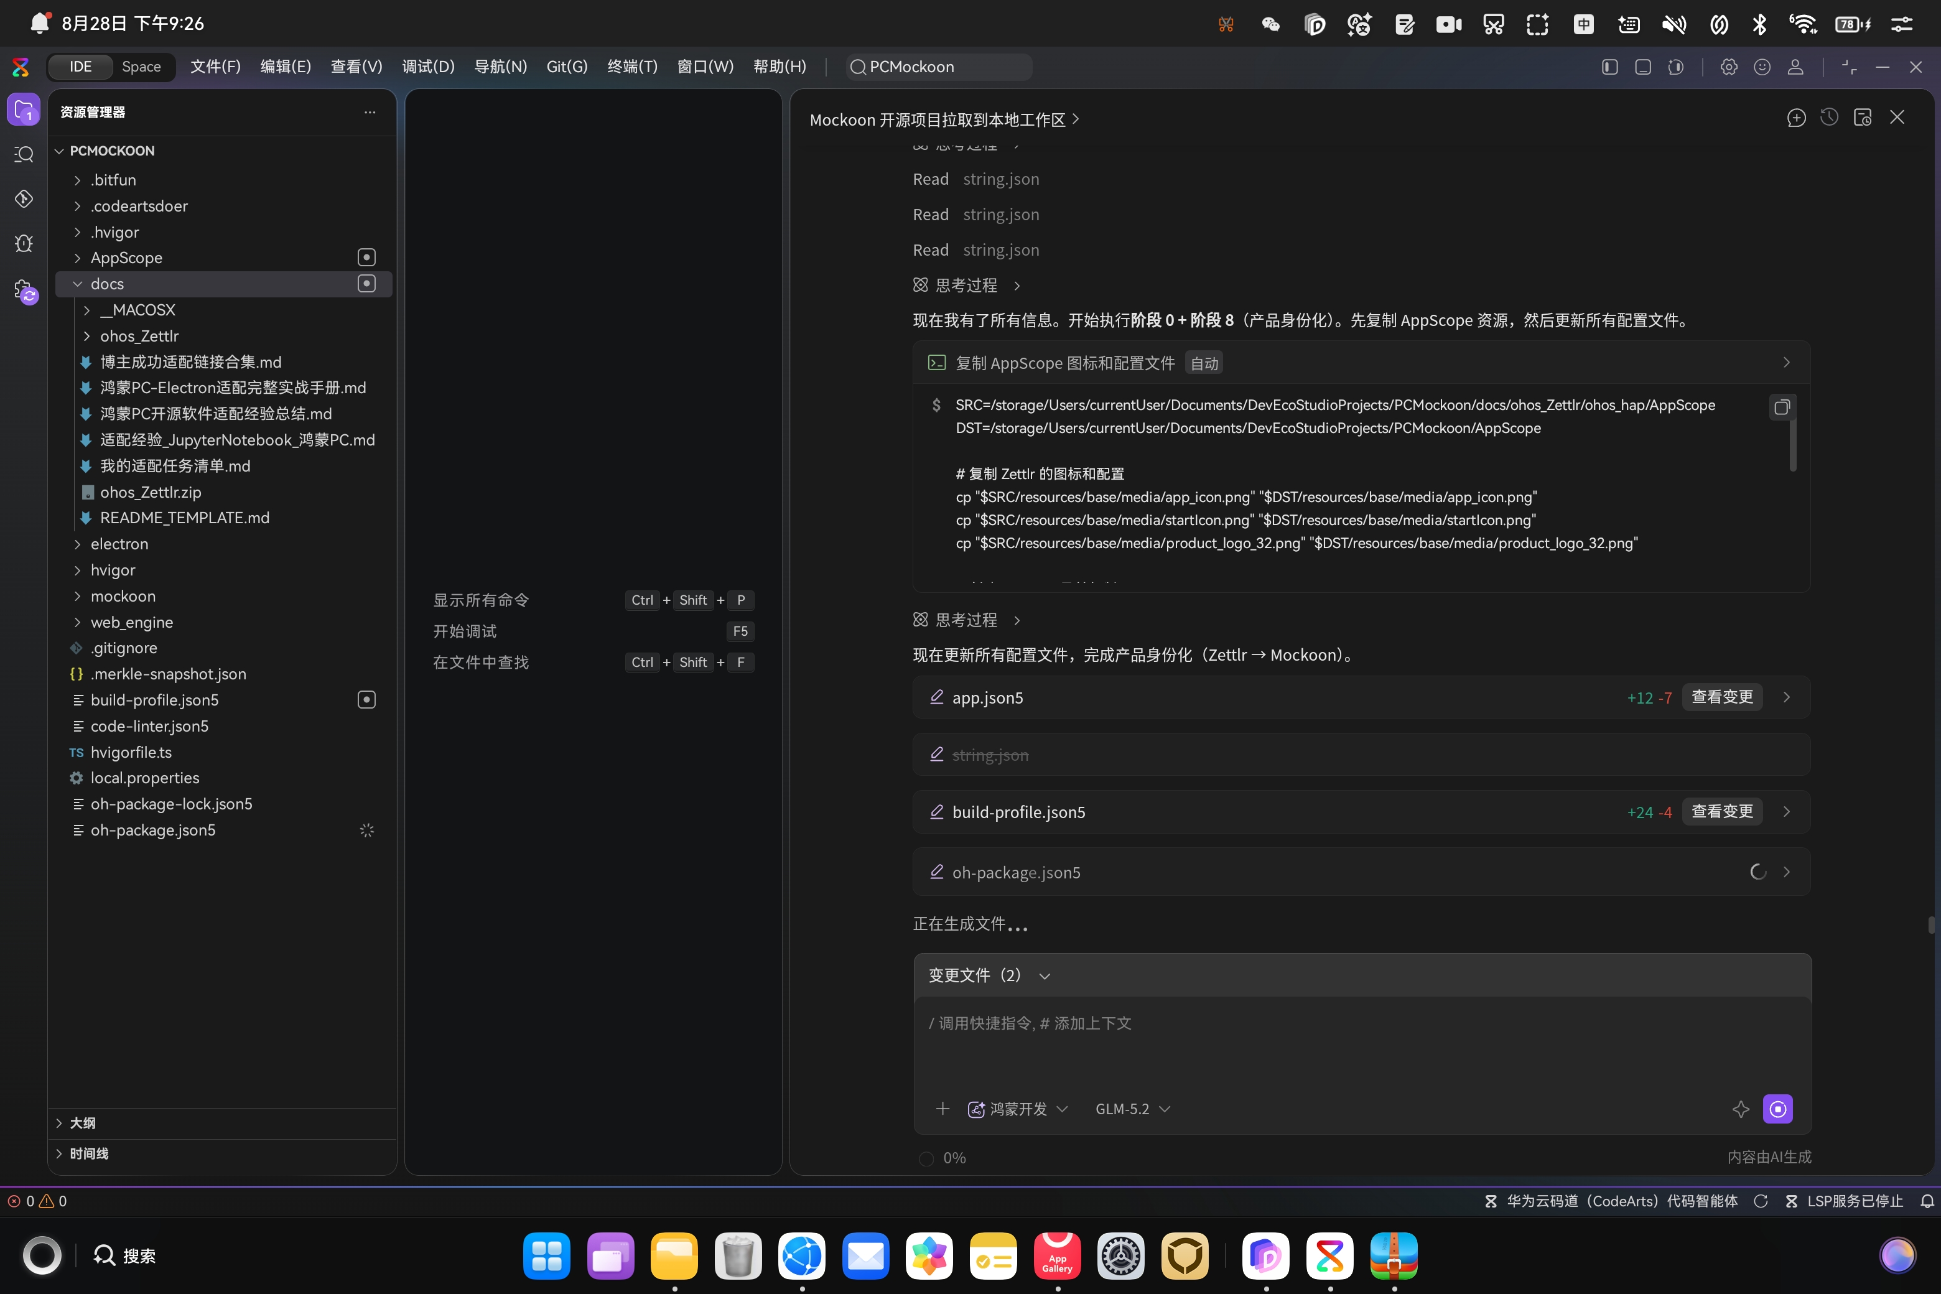Copy the AppScope shell command
Screen dimensions: 1941x1294
coord(1781,407)
